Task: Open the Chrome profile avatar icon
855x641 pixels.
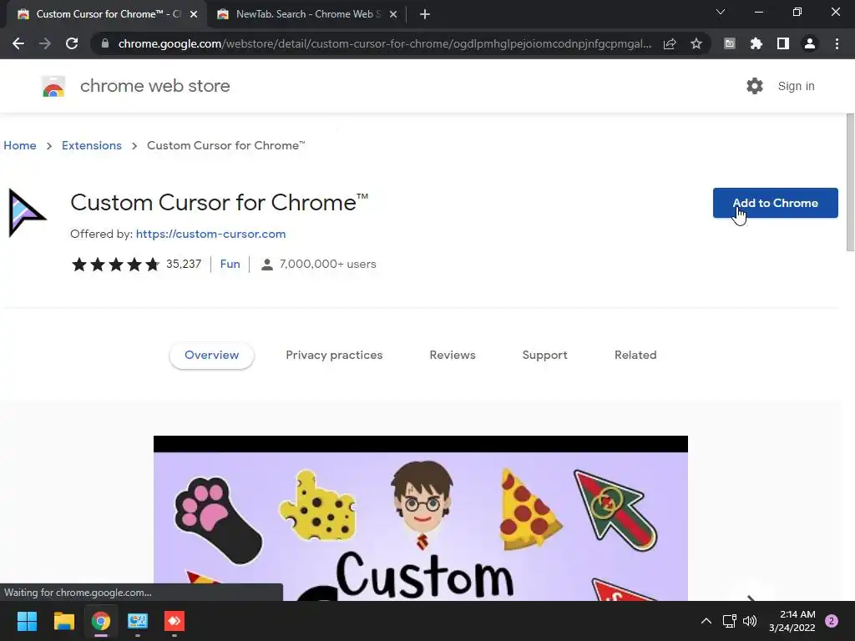Action: pyautogui.click(x=810, y=43)
